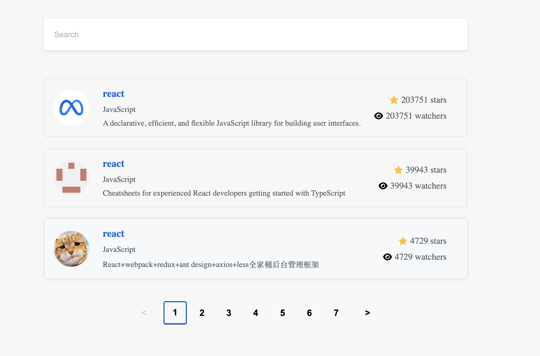Click the TypeScript cheatsheet react link

coord(114,163)
